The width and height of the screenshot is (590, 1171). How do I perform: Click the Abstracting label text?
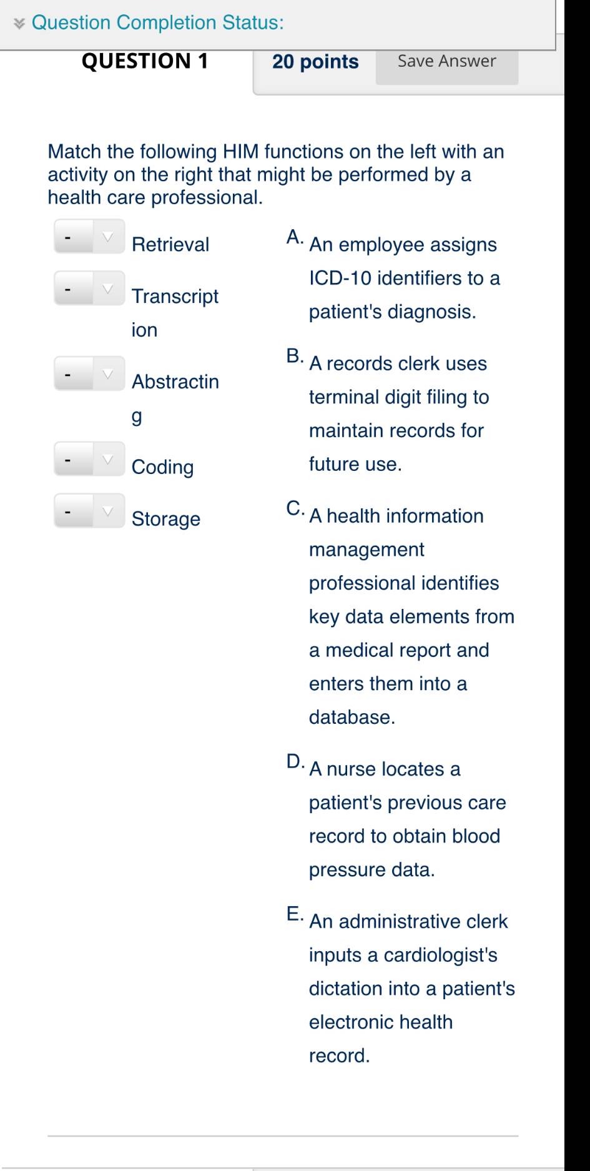click(x=175, y=398)
